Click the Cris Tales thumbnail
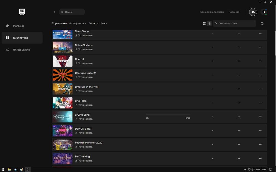 point(62,103)
